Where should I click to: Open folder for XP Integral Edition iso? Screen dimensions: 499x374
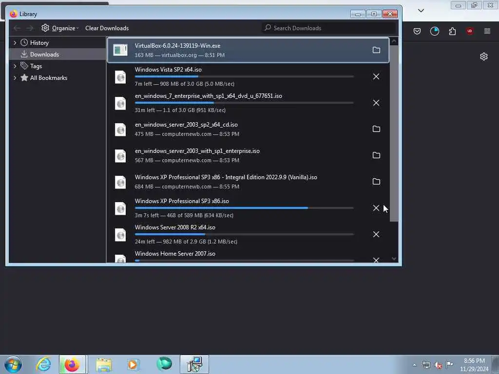pyautogui.click(x=376, y=182)
